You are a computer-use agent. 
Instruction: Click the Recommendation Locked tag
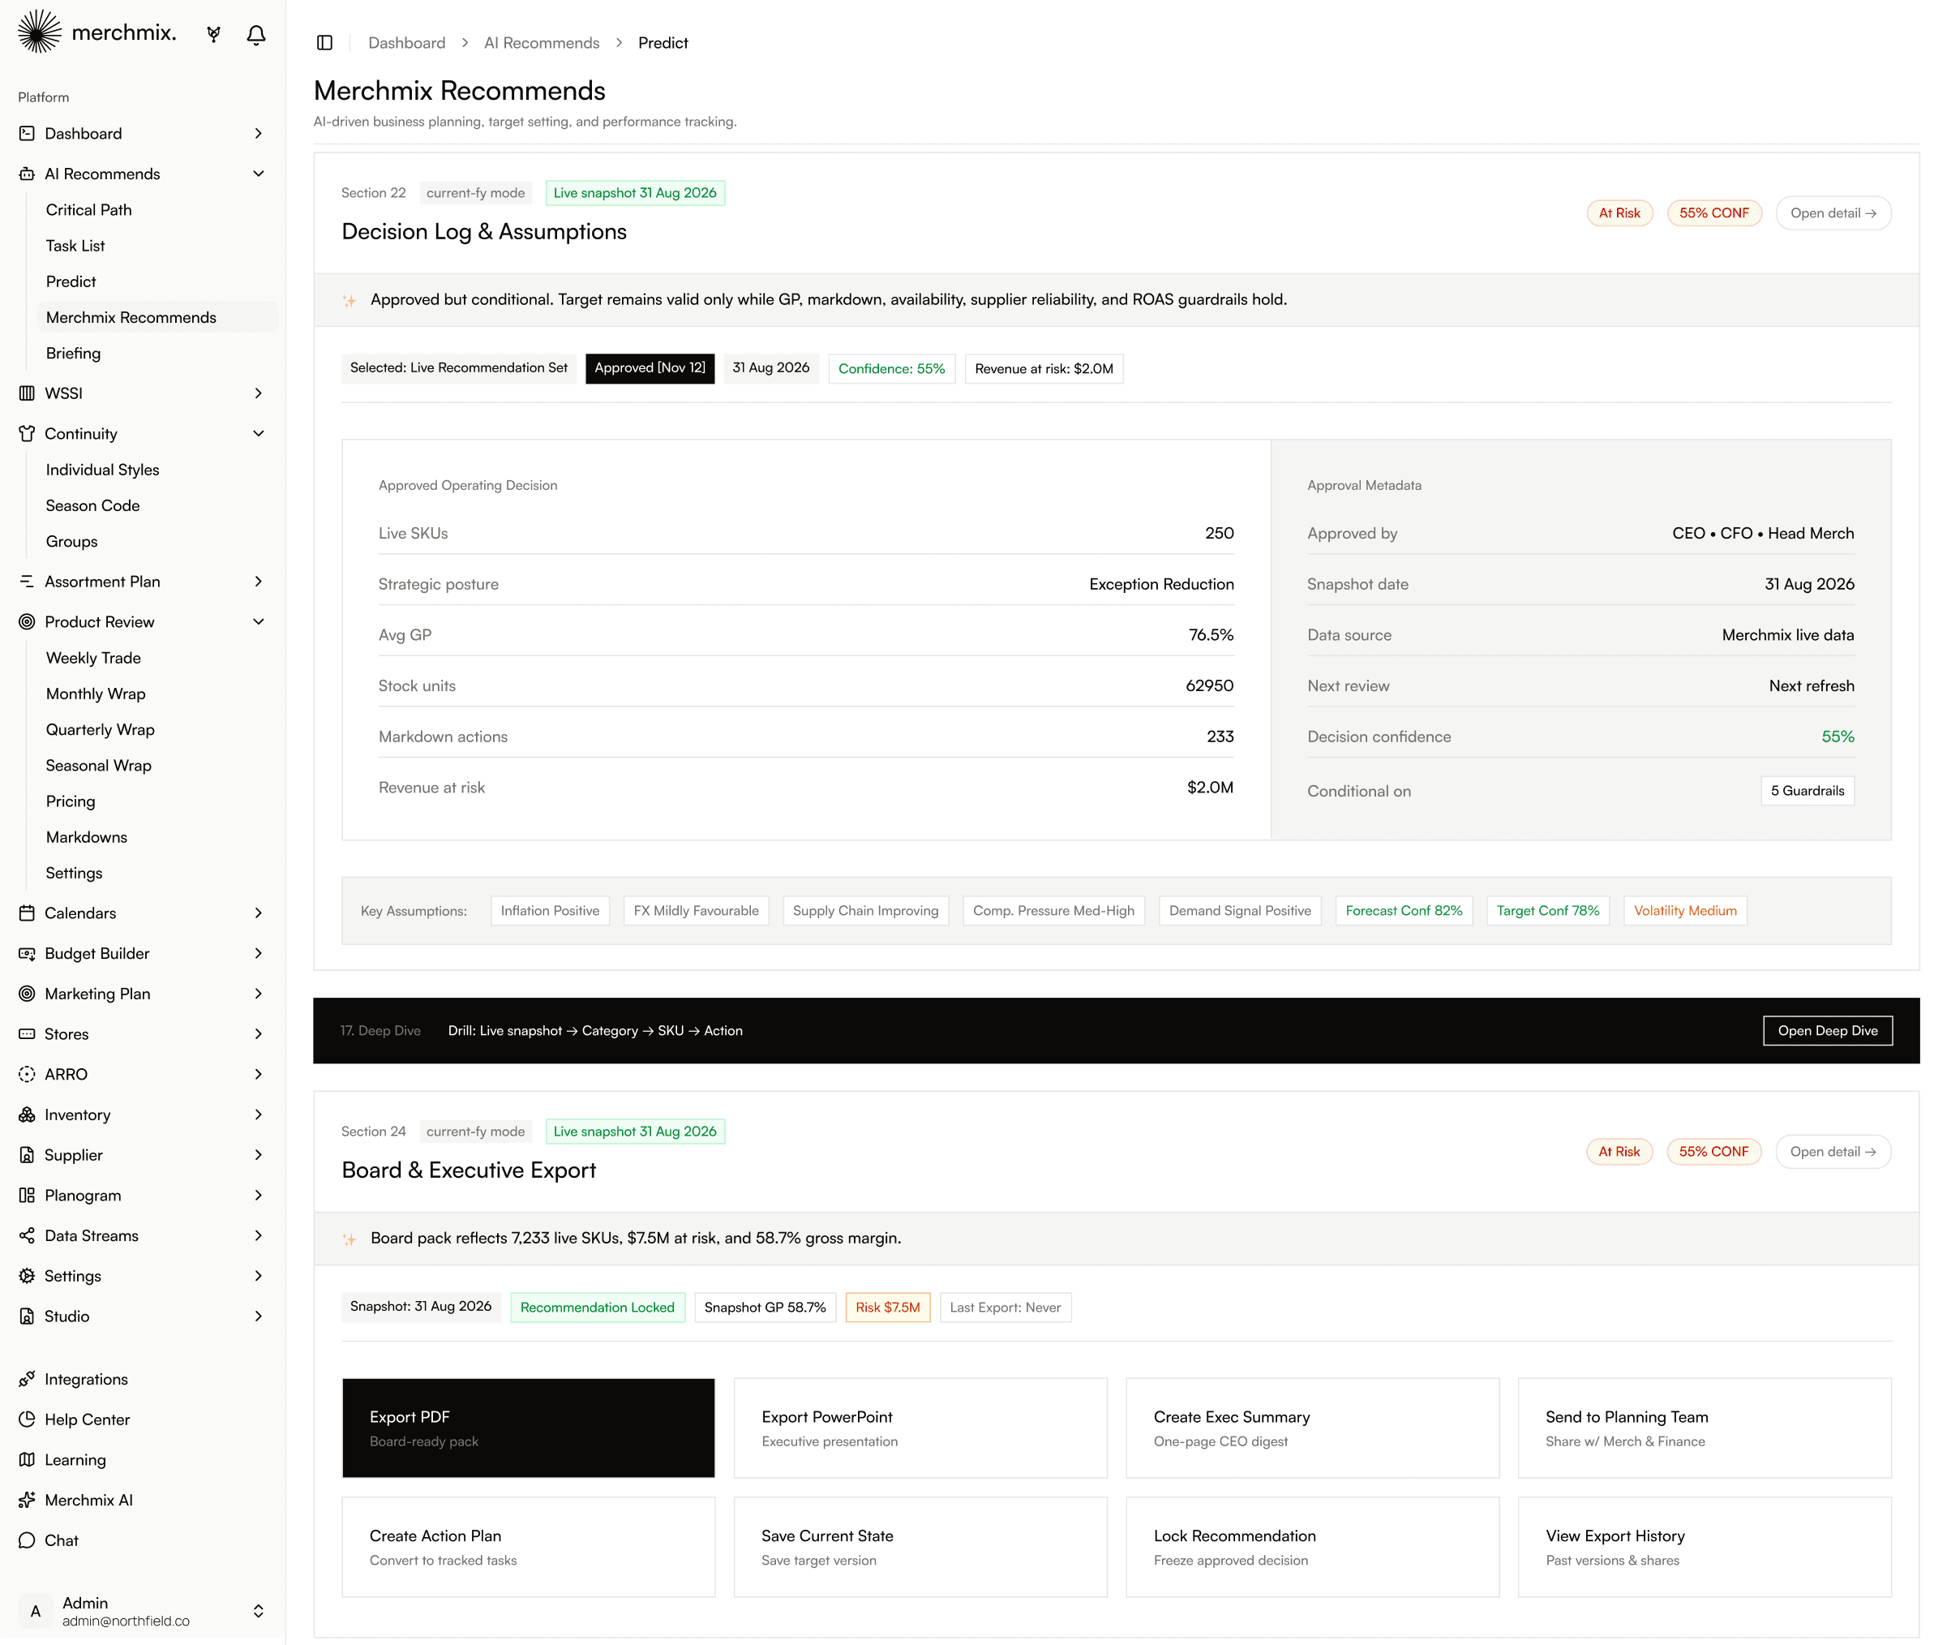pyautogui.click(x=598, y=1308)
